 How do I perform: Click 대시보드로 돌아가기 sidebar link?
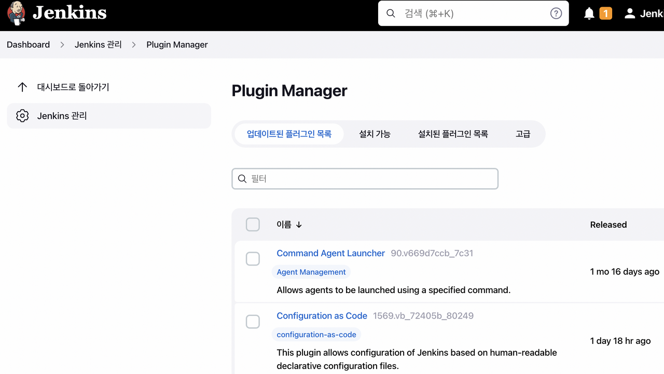coord(109,87)
